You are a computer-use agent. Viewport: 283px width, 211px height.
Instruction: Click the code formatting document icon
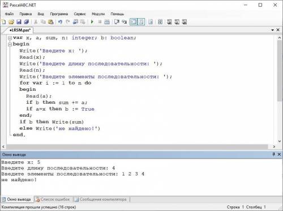(x=151, y=22)
